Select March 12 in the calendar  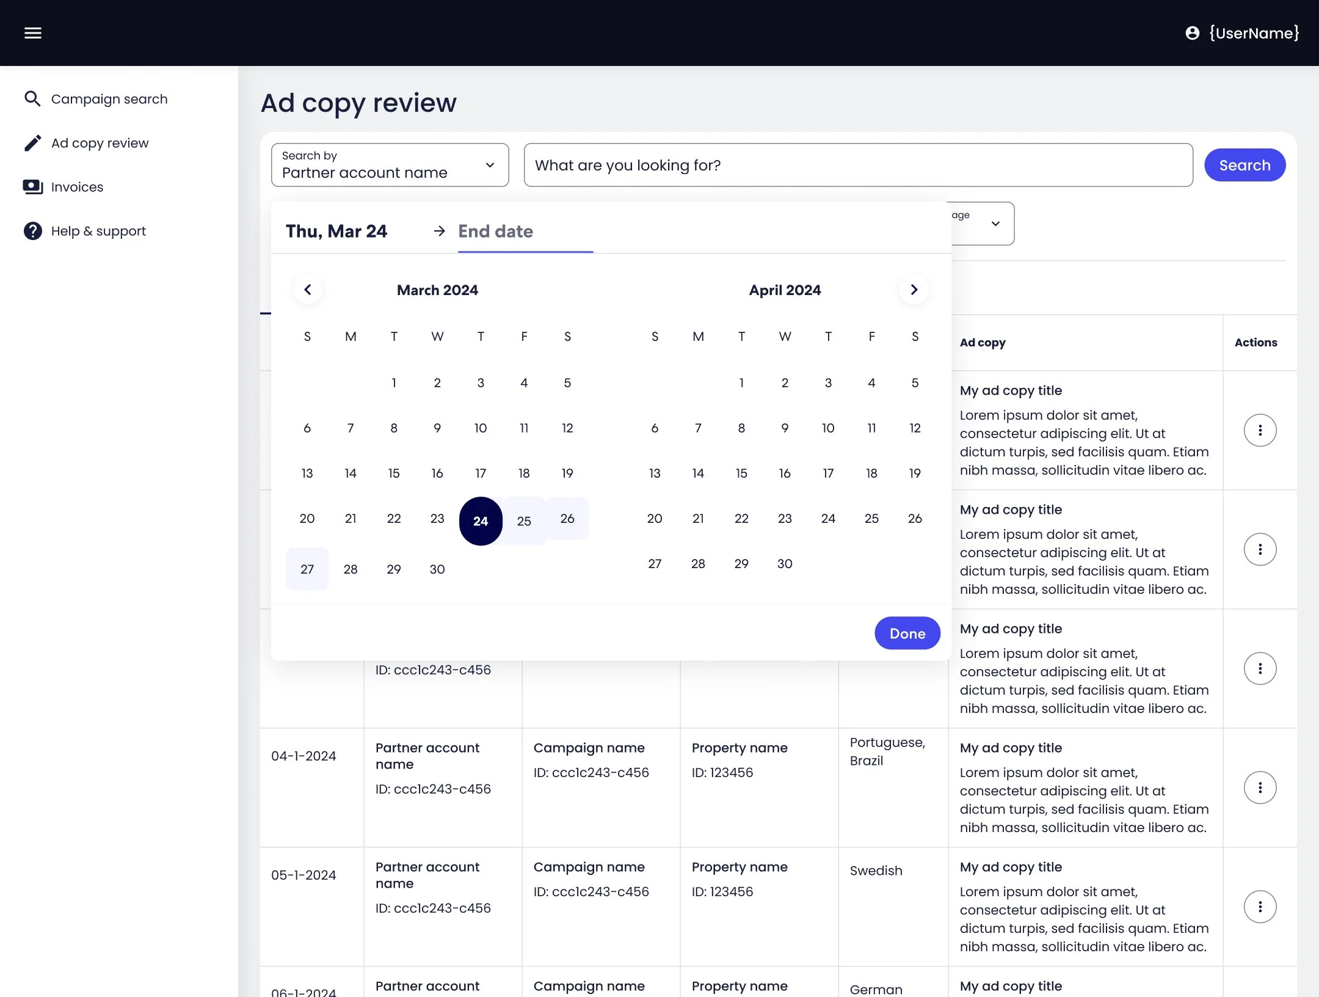pyautogui.click(x=567, y=428)
